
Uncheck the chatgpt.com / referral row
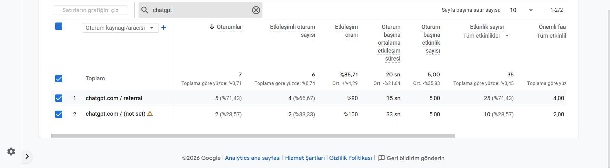(59, 98)
